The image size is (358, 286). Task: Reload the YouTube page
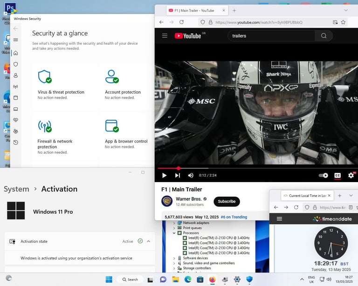[181, 22]
